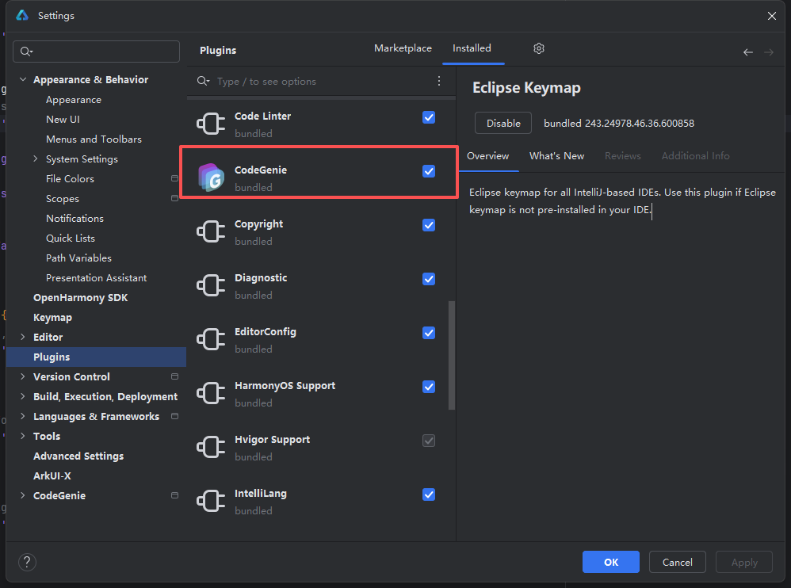The image size is (791, 588).
Task: Click the project-level icon beside CodeGenie settings
Action: (x=174, y=495)
